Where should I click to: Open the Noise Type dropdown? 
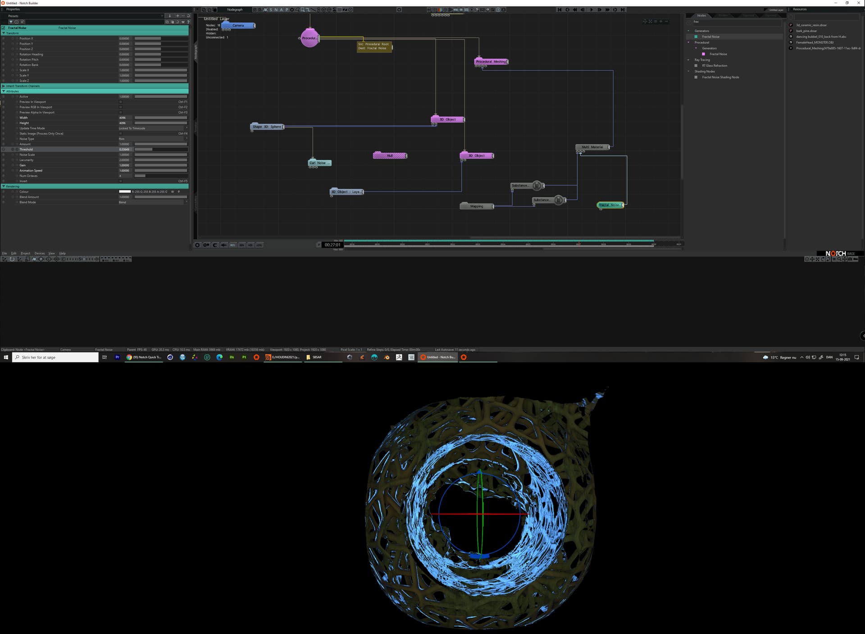click(x=153, y=139)
